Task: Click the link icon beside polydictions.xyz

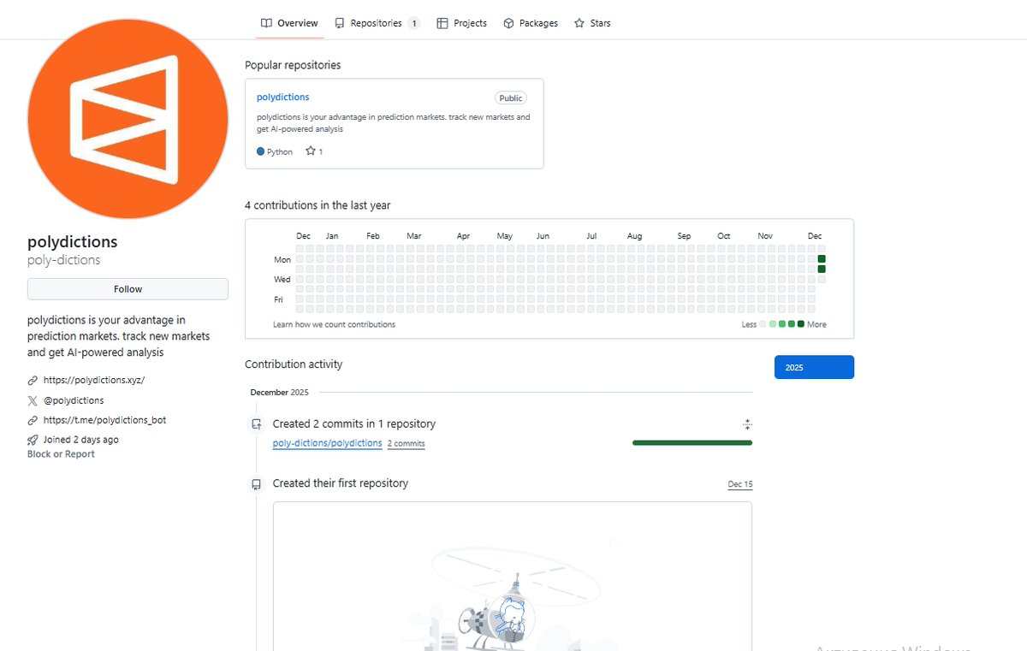Action: pyautogui.click(x=33, y=380)
